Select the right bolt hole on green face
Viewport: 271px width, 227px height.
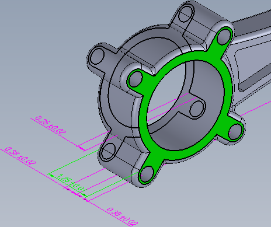pyautogui.click(x=235, y=132)
